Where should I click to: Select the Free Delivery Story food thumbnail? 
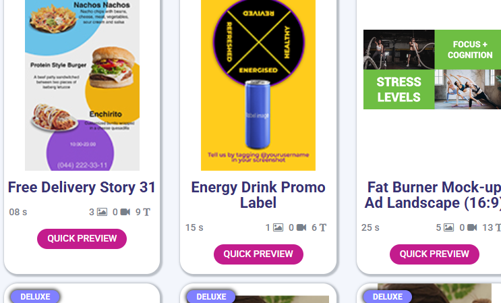point(82,84)
